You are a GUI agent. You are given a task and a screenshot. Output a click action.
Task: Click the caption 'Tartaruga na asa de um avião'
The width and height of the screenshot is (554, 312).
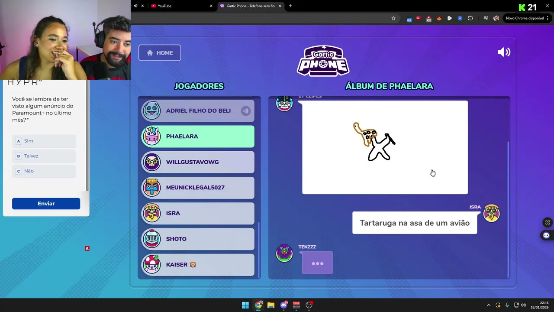click(x=415, y=223)
